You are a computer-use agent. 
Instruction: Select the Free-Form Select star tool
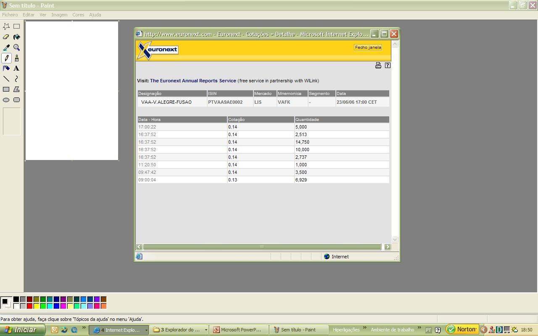[6, 26]
